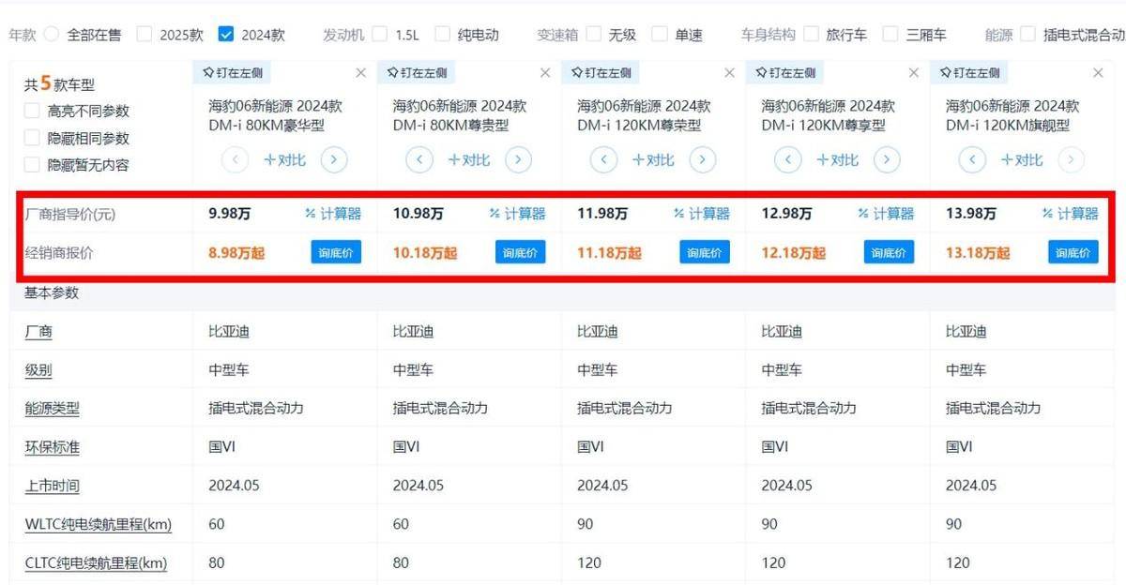
Task: Tick the 纯电动 engine filter
Action: pos(442,35)
